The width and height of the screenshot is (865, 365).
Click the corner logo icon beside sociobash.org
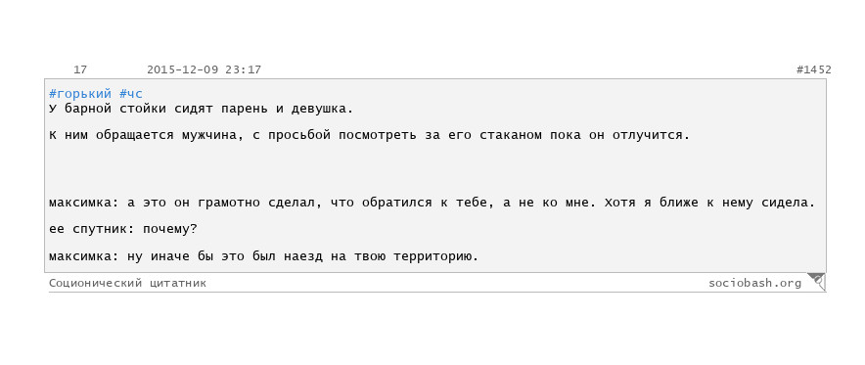pos(817,281)
